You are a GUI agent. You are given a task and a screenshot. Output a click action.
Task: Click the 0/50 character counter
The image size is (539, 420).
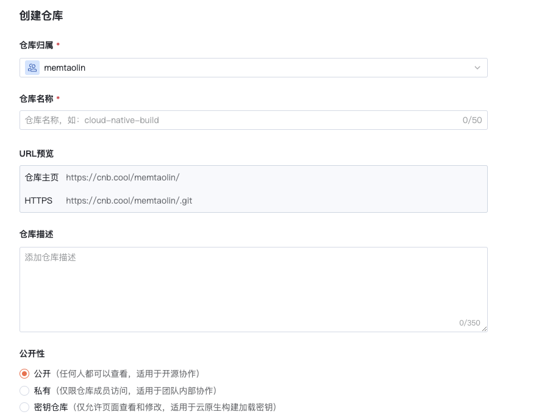[x=472, y=120]
